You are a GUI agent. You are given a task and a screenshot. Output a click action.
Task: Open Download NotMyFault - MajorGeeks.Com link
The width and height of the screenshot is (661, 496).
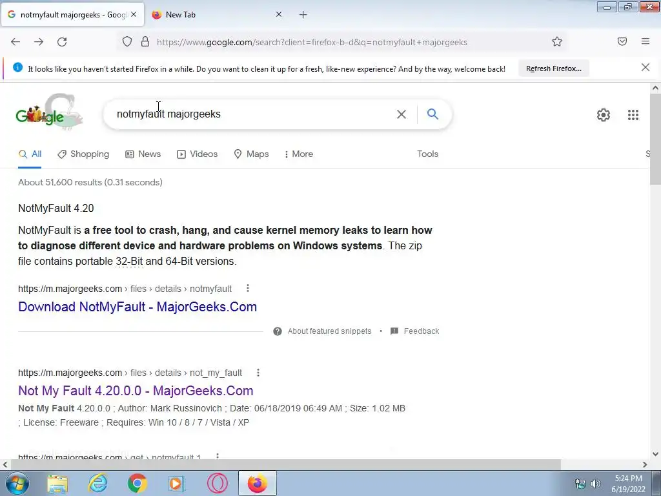137,307
